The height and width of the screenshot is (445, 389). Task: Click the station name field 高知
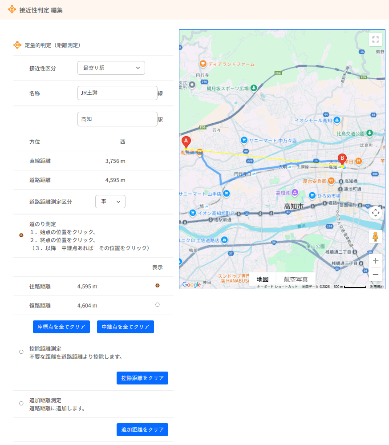point(117,119)
